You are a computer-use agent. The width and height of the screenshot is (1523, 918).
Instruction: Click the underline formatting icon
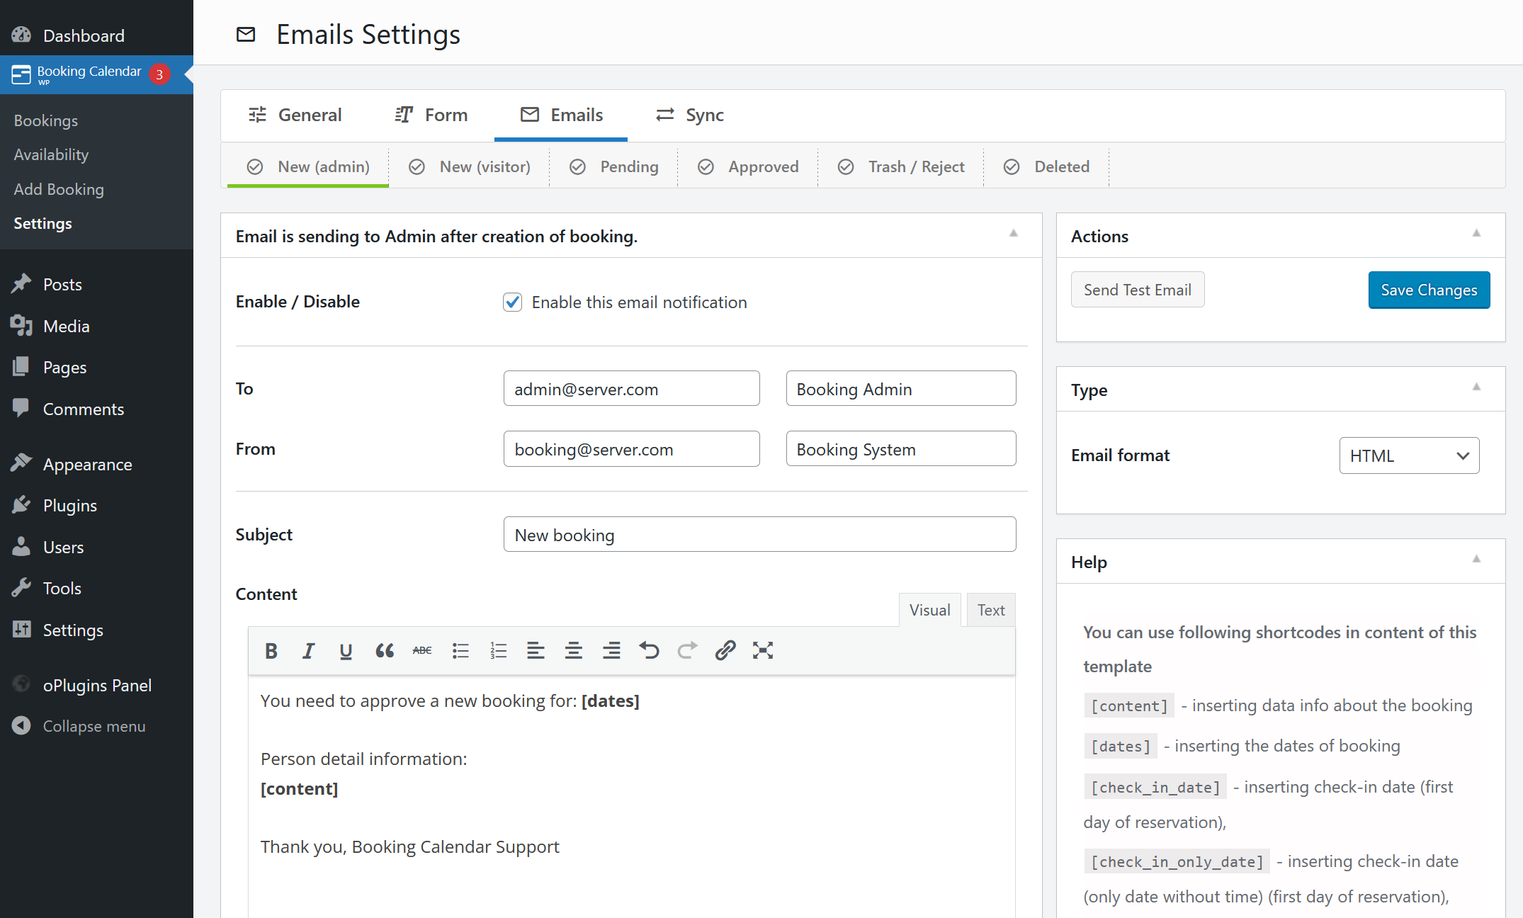tap(345, 650)
